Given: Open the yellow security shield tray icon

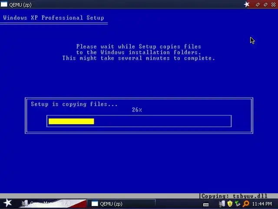Looking at the screenshot, I should click(230, 204).
